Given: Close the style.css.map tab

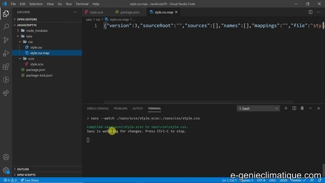Looking at the screenshot, I should (x=176, y=12).
